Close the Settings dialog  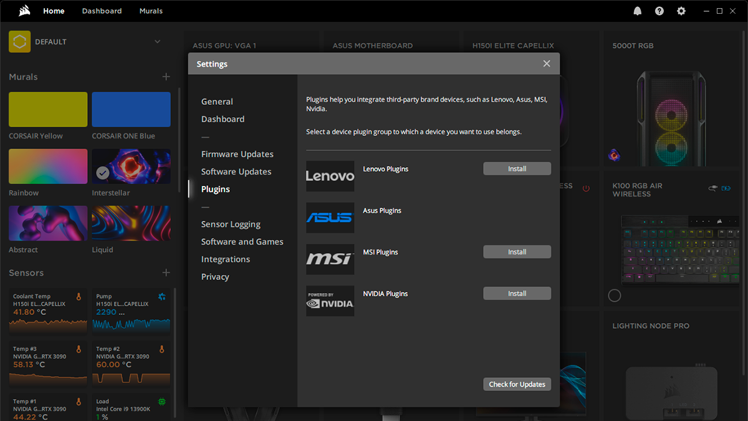coord(547,64)
